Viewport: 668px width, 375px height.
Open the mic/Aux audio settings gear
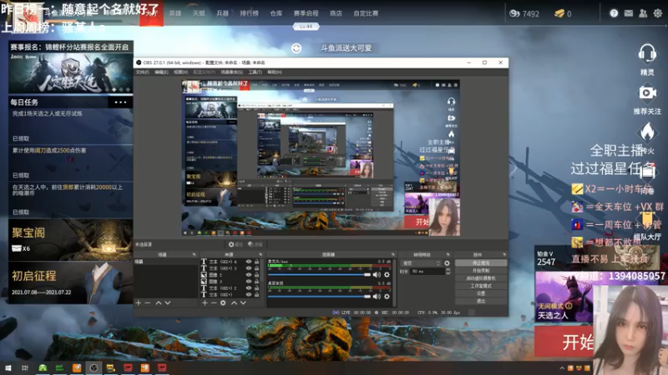387,275
